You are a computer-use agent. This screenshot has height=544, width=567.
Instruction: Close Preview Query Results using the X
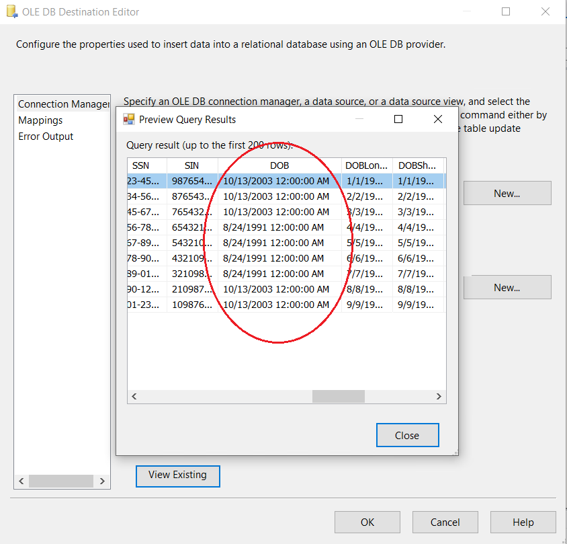437,119
